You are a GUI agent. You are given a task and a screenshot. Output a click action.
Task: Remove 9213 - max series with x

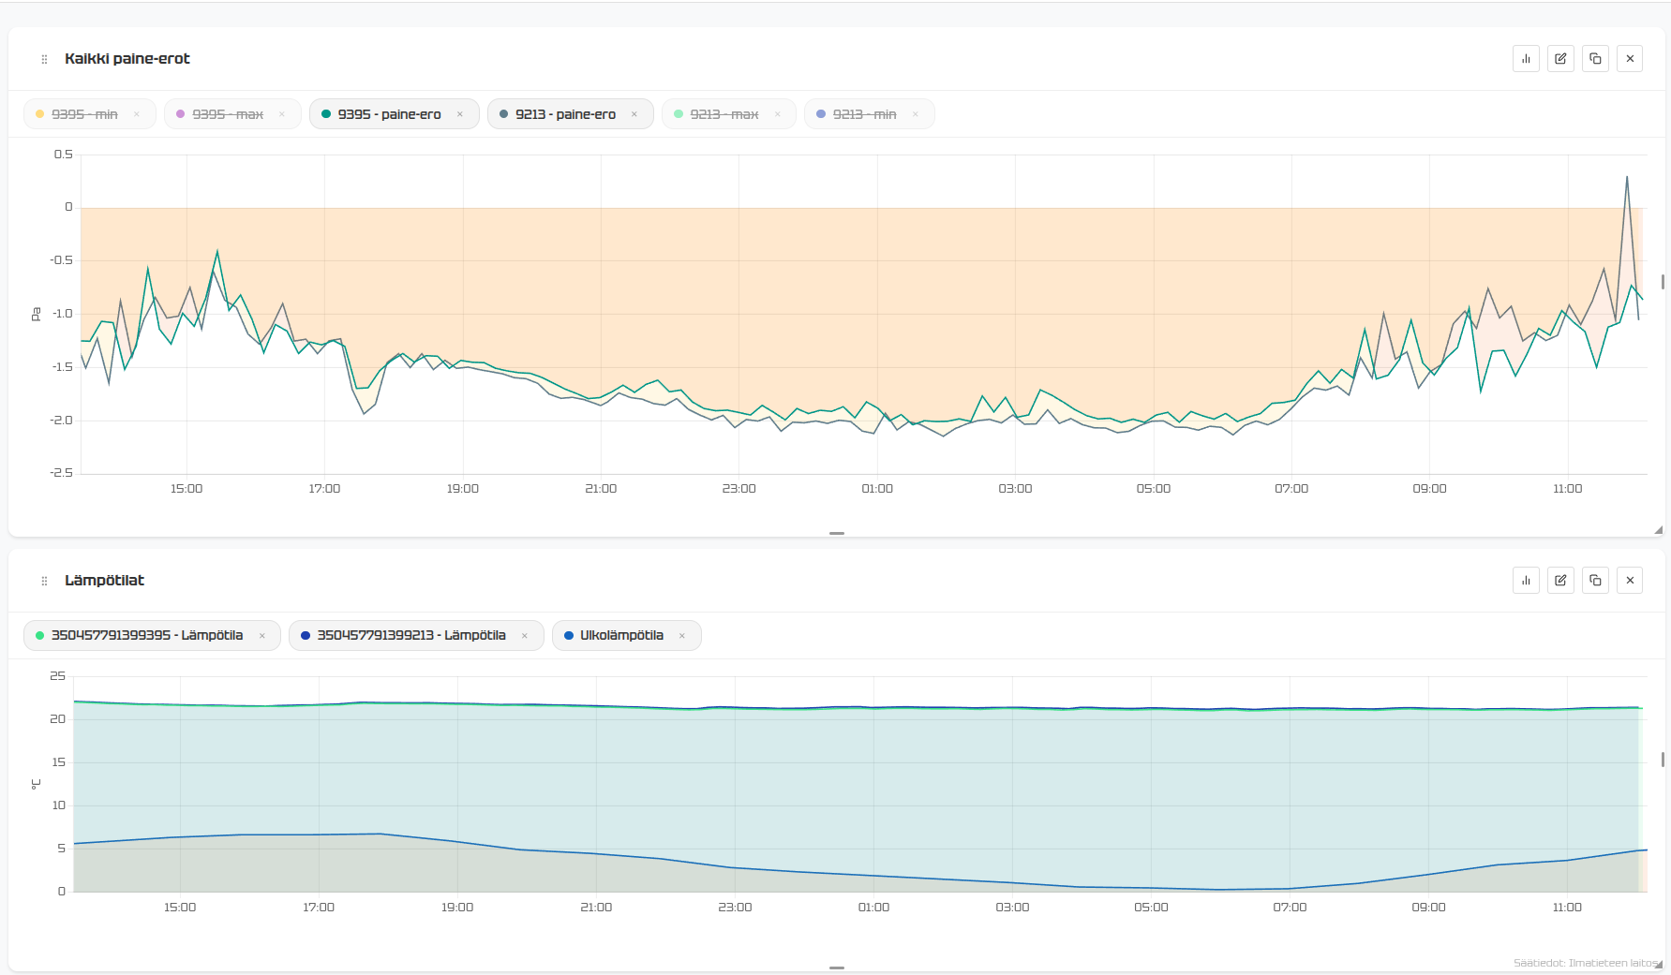point(778,114)
